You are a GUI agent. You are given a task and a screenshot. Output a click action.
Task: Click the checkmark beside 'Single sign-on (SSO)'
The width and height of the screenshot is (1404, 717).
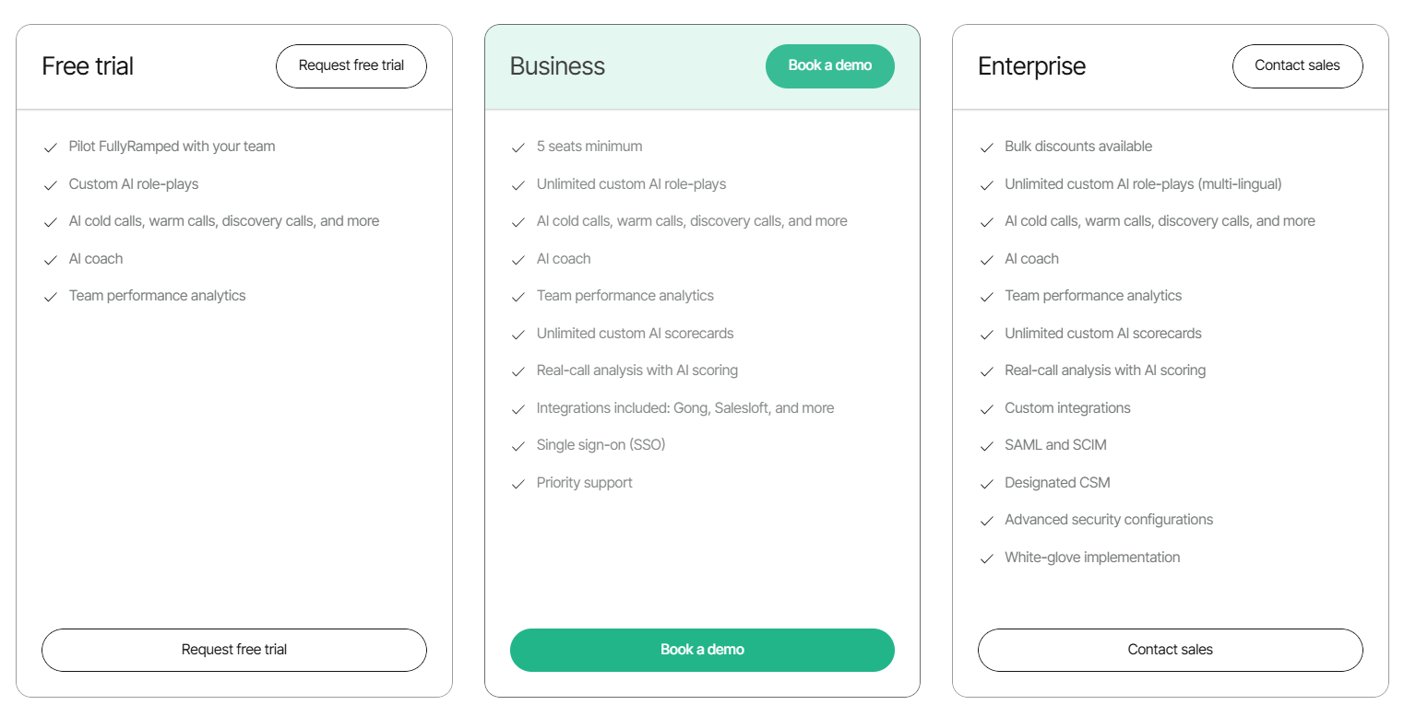(518, 446)
